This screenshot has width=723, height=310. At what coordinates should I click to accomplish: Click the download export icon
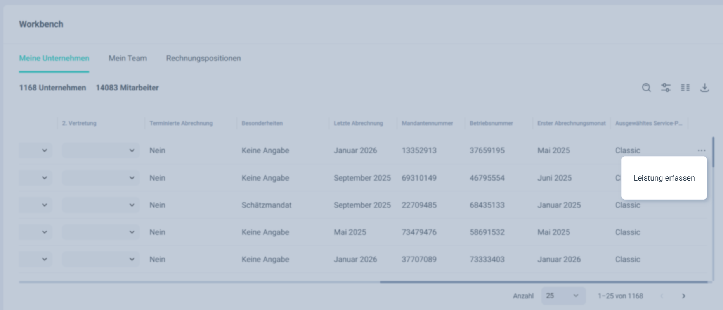[x=704, y=88]
